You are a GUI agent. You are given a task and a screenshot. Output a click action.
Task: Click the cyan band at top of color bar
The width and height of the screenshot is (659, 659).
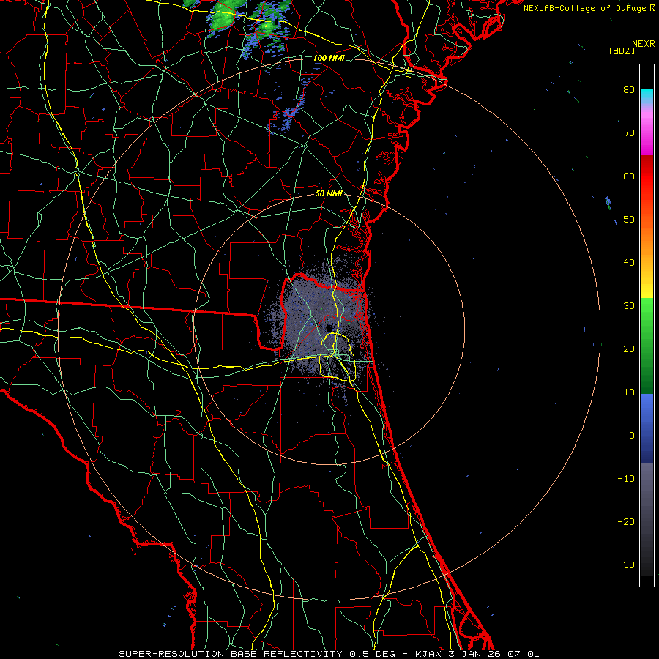click(647, 96)
